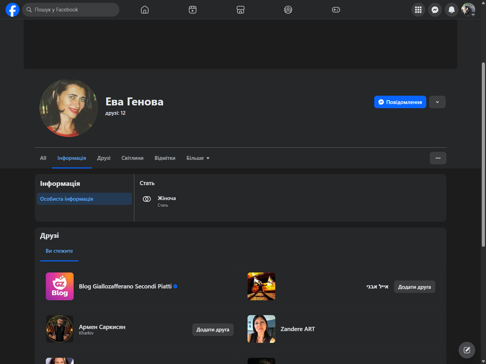Expand the chevron next to Повідомлення
Image resolution: width=486 pixels, height=364 pixels.
pos(437,102)
